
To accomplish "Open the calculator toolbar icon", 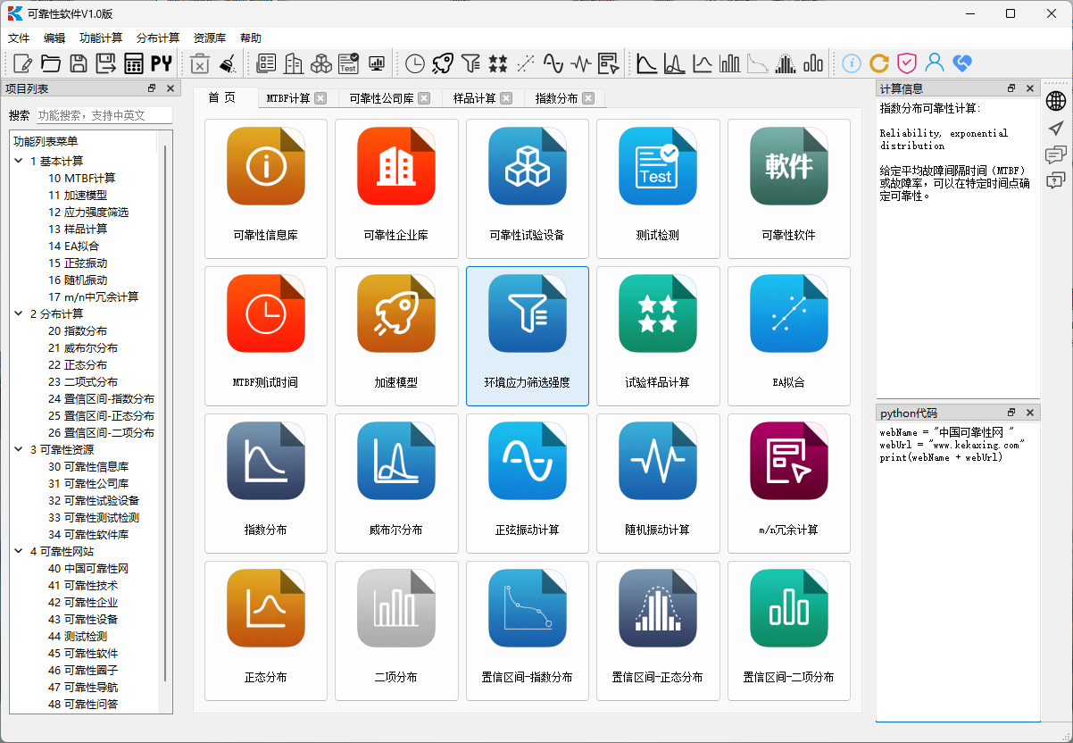I will coord(132,63).
